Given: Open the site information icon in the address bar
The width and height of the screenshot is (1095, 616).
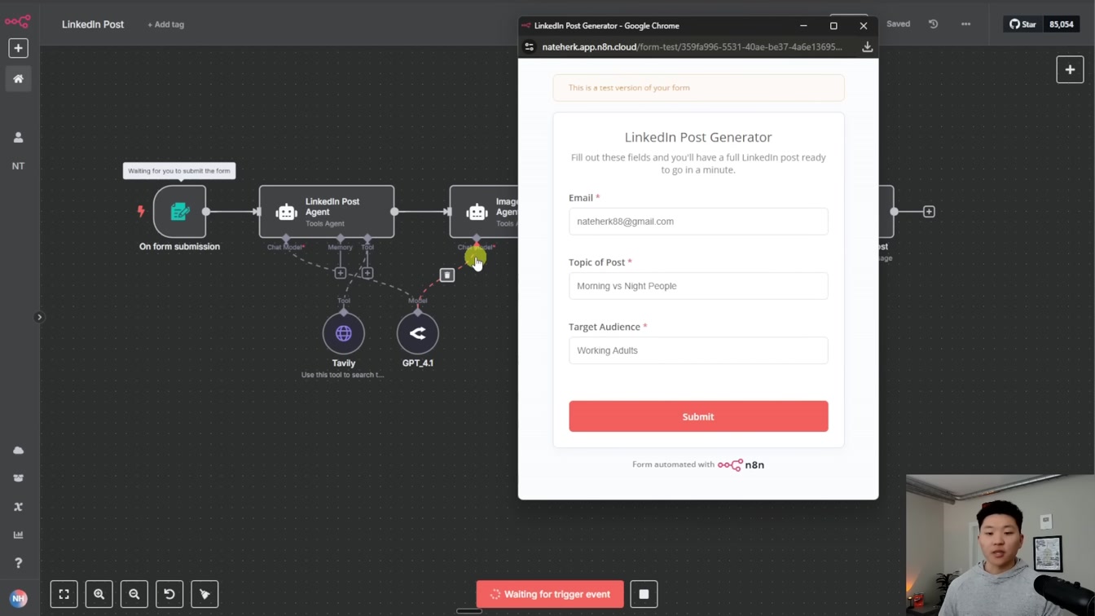Looking at the screenshot, I should coord(529,47).
